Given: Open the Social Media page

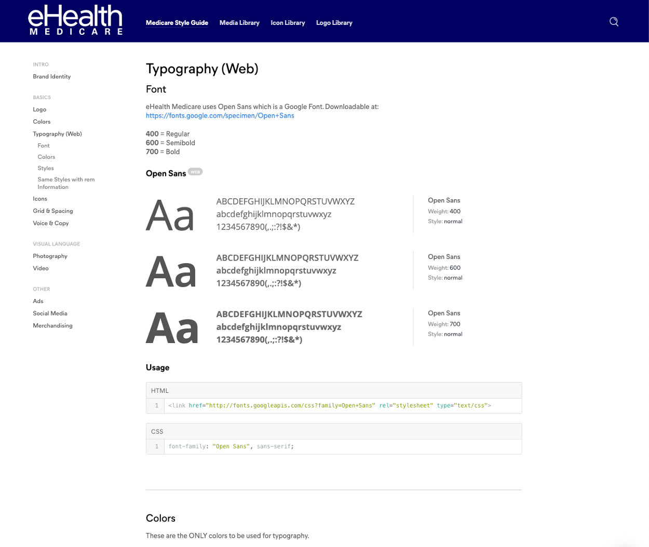Looking at the screenshot, I should (x=50, y=313).
